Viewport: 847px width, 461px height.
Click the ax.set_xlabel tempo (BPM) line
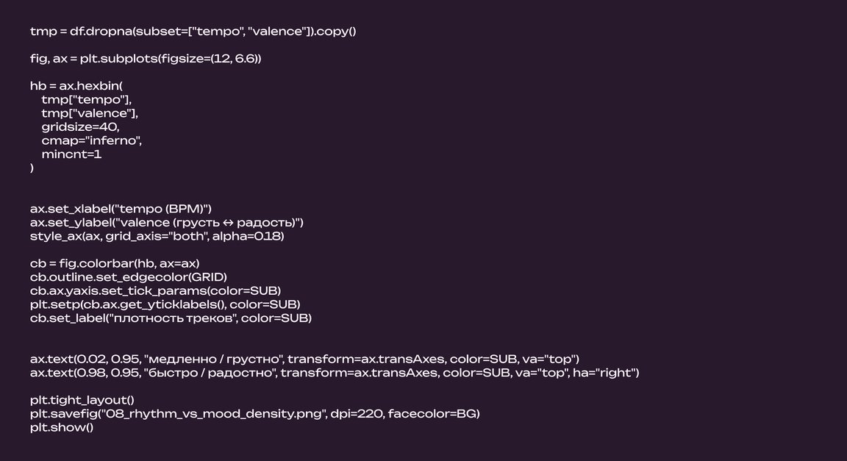pos(121,209)
